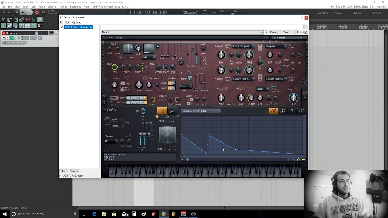The image size is (388, 218).
Task: Open the FX menu in FX window
Action: [x=61, y=23]
